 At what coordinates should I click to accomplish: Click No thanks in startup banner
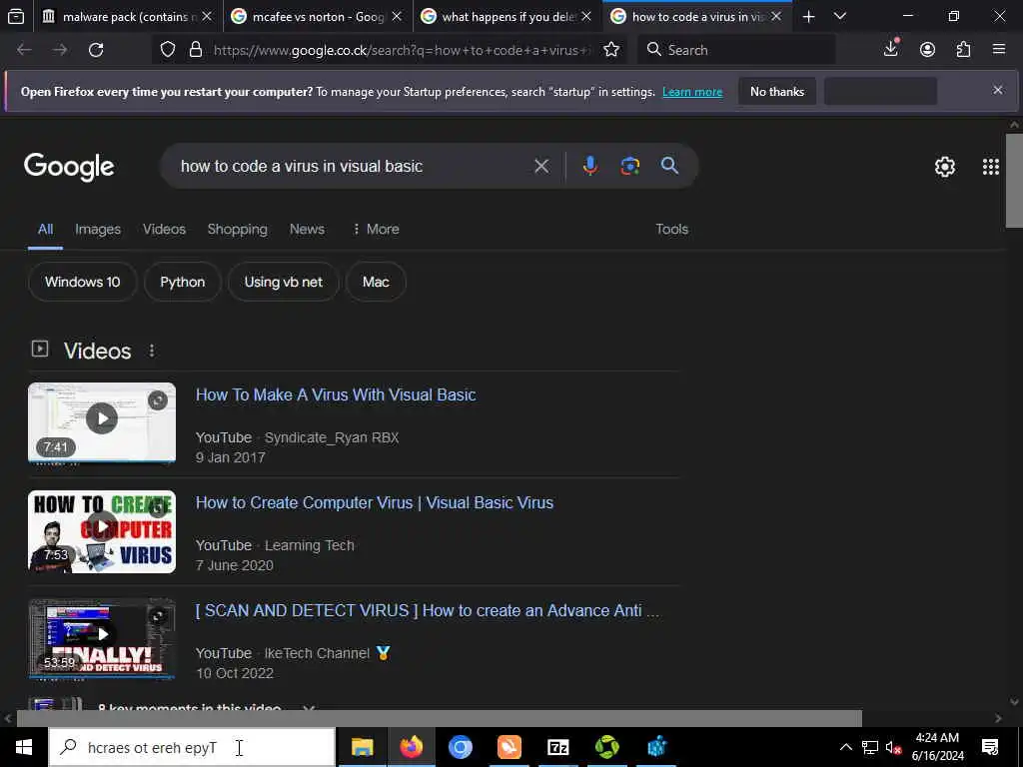(x=777, y=91)
